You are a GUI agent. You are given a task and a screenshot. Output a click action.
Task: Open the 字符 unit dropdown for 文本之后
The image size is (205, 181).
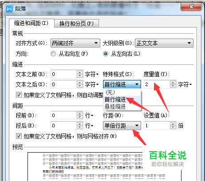[x=92, y=85]
